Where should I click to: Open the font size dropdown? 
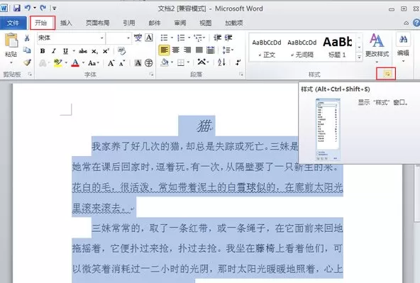128,38
